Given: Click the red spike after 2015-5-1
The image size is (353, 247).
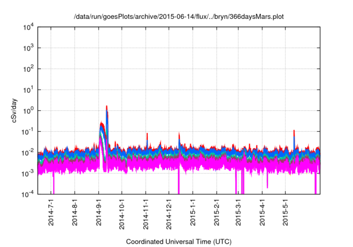Looking at the screenshot, I should coord(294,132).
